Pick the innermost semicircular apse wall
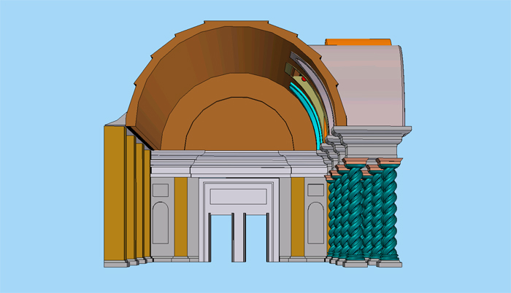 239,125
